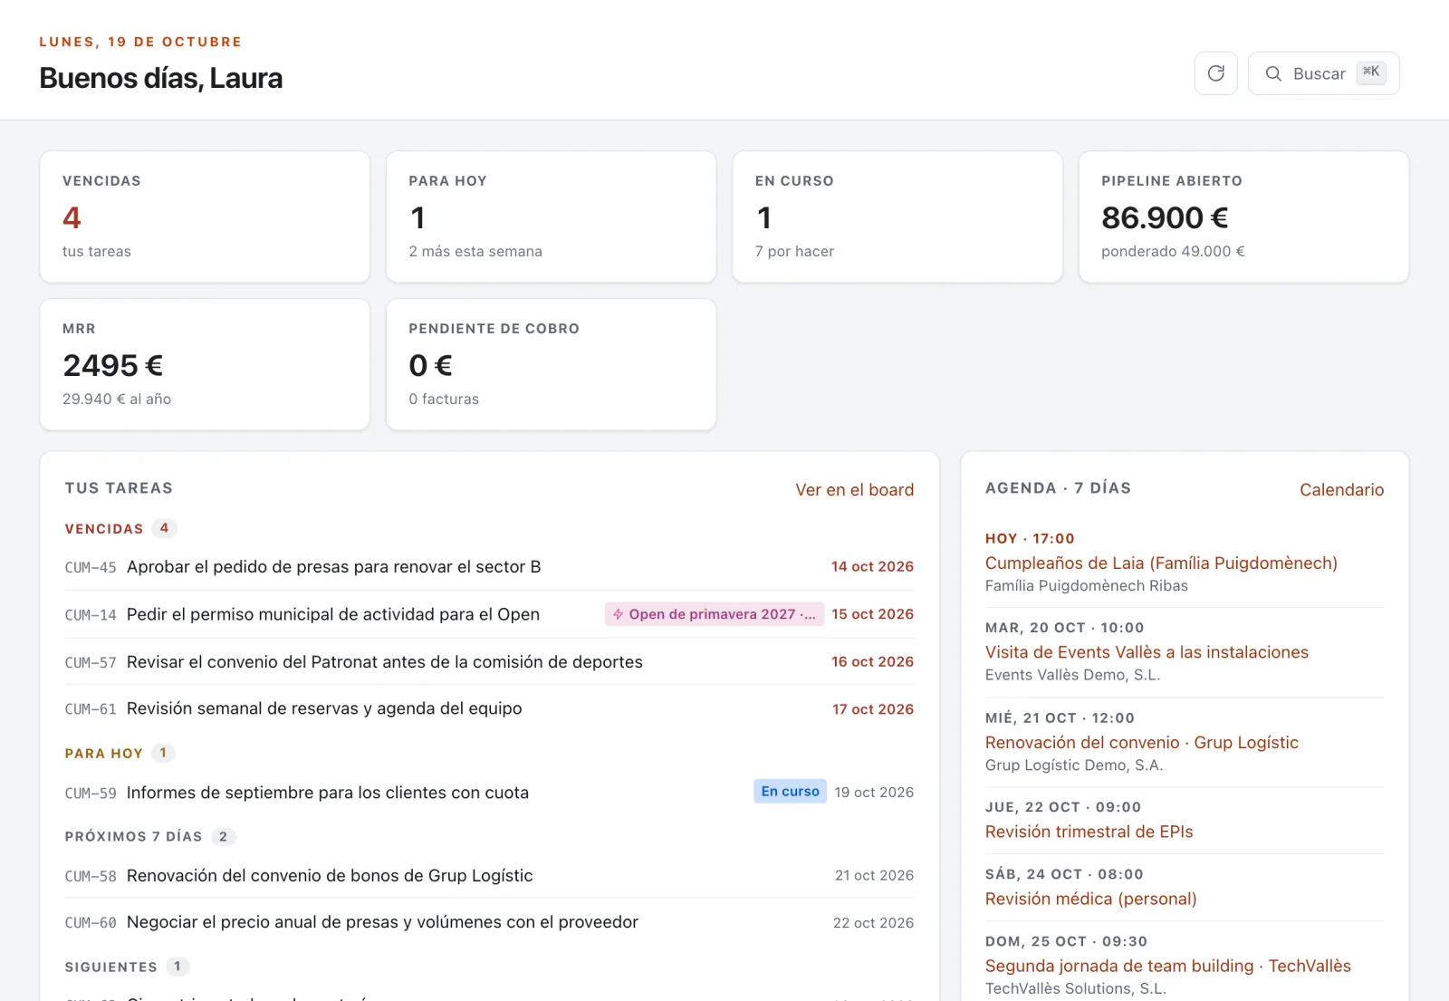Open task 'Pedir el permiso municipal de actividad para el Open'

click(x=489, y=614)
